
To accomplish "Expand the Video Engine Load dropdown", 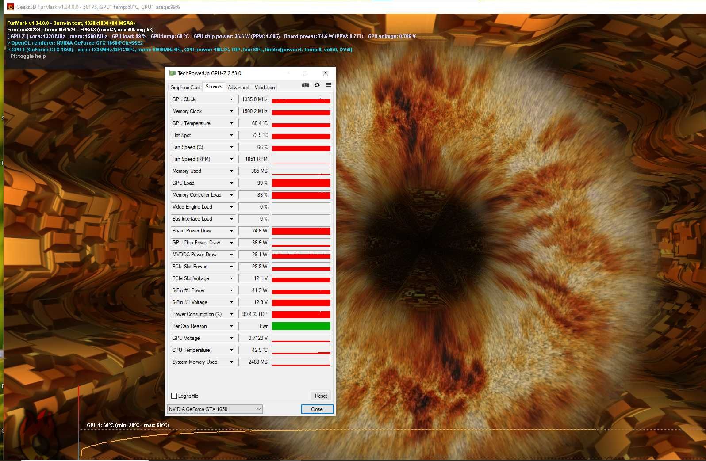I will [x=231, y=207].
